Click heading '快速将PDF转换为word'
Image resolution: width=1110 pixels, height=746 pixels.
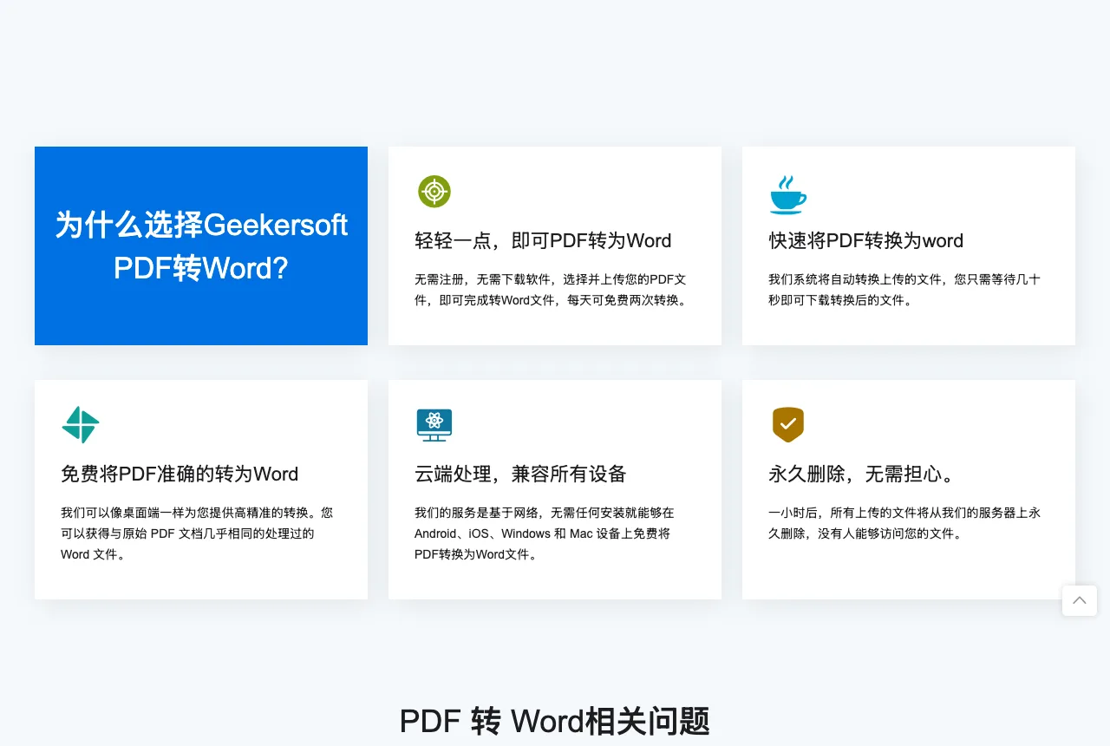point(865,240)
